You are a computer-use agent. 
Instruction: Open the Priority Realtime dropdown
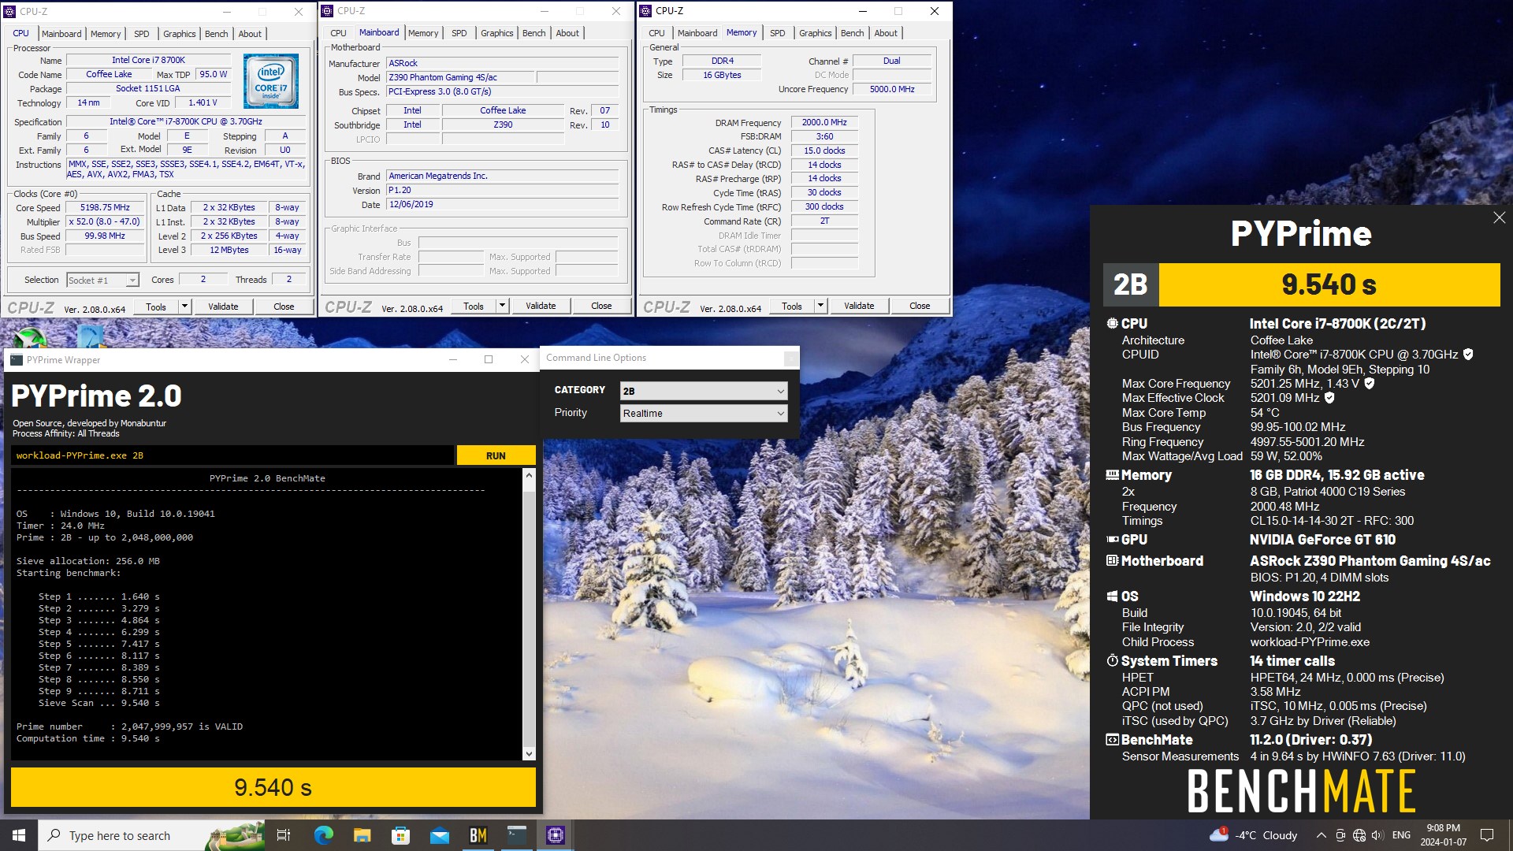click(x=704, y=413)
